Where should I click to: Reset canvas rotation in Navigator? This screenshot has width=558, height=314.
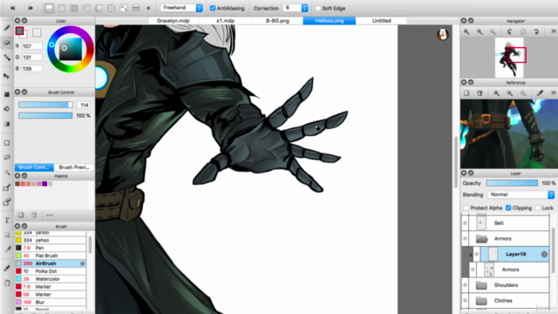(x=523, y=31)
